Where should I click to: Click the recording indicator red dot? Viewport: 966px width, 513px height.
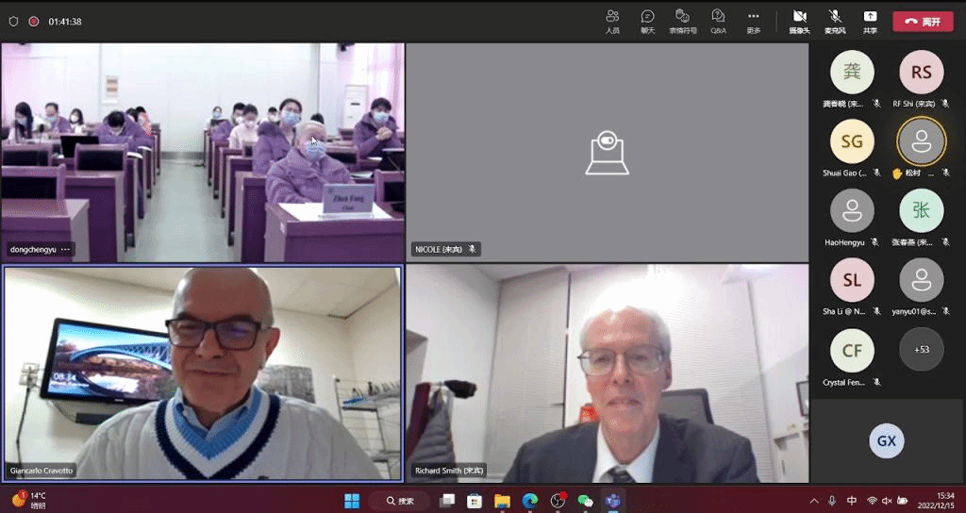[34, 22]
